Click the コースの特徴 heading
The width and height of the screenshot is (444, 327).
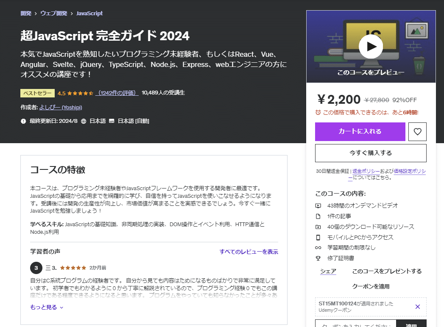[58, 170]
